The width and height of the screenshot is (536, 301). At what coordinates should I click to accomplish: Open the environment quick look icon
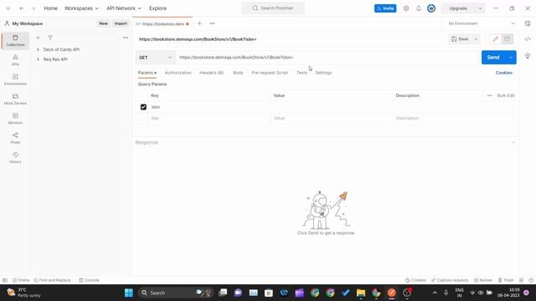[528, 23]
